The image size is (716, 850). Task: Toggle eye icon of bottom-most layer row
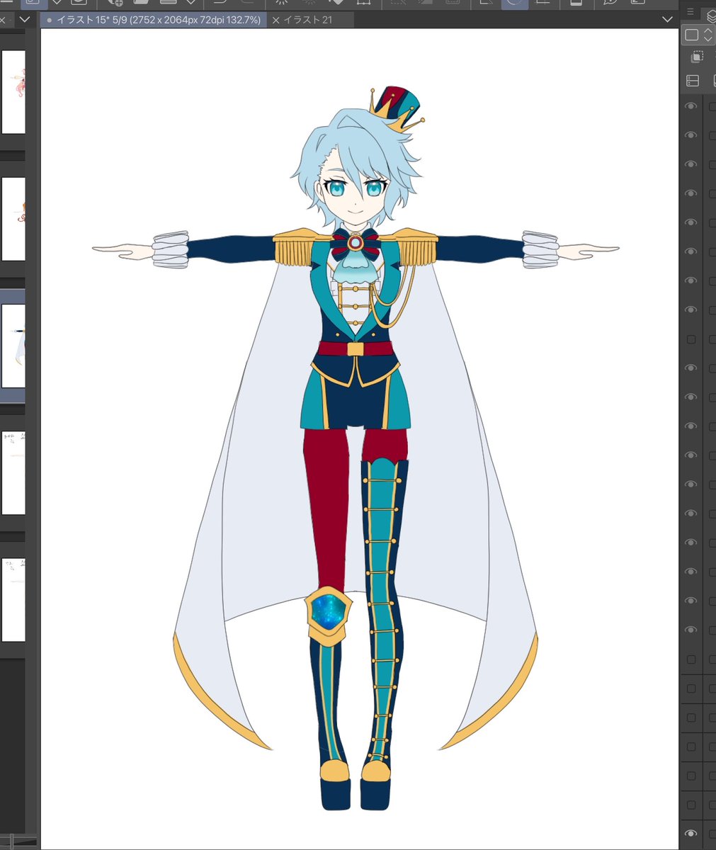pyautogui.click(x=691, y=834)
